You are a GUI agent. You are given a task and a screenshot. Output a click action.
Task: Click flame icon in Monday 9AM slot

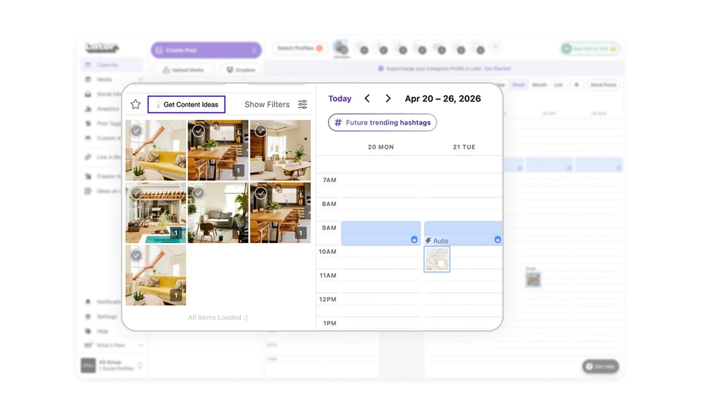[414, 239]
